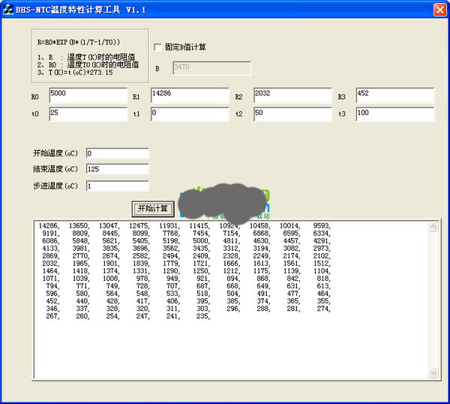Click the results scrollbar down arrow
This screenshot has height=404, width=450.
point(433,373)
